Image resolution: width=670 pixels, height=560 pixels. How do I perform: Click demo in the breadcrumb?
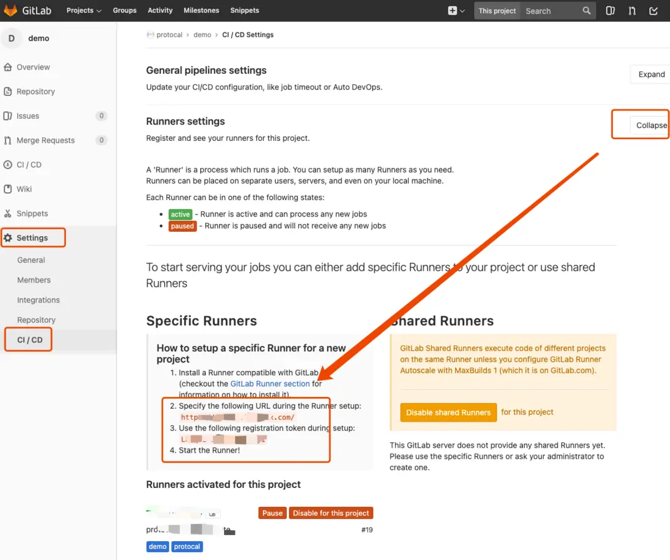click(202, 35)
